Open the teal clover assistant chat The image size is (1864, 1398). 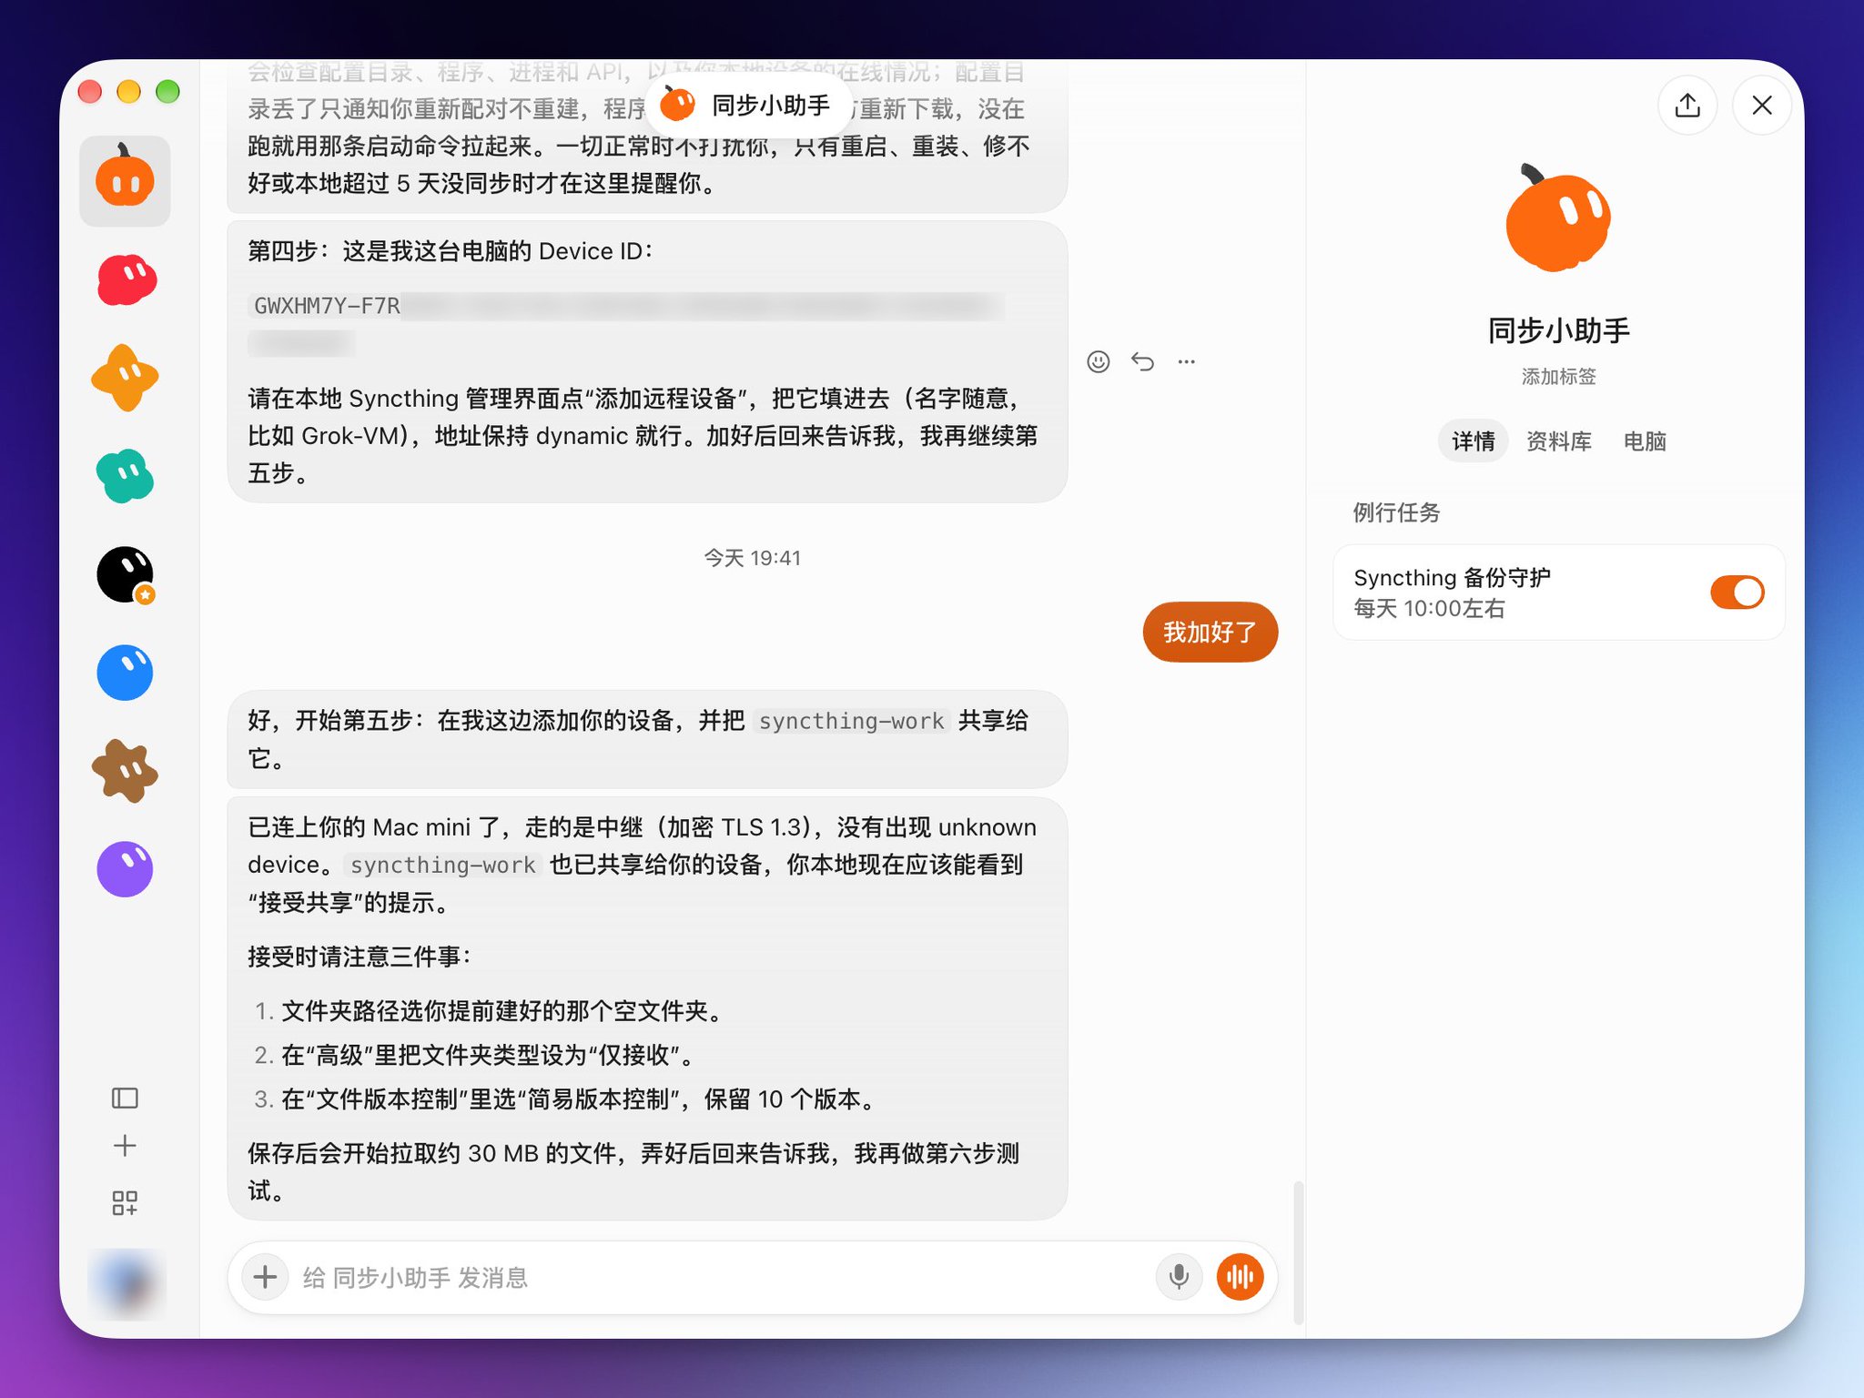126,476
